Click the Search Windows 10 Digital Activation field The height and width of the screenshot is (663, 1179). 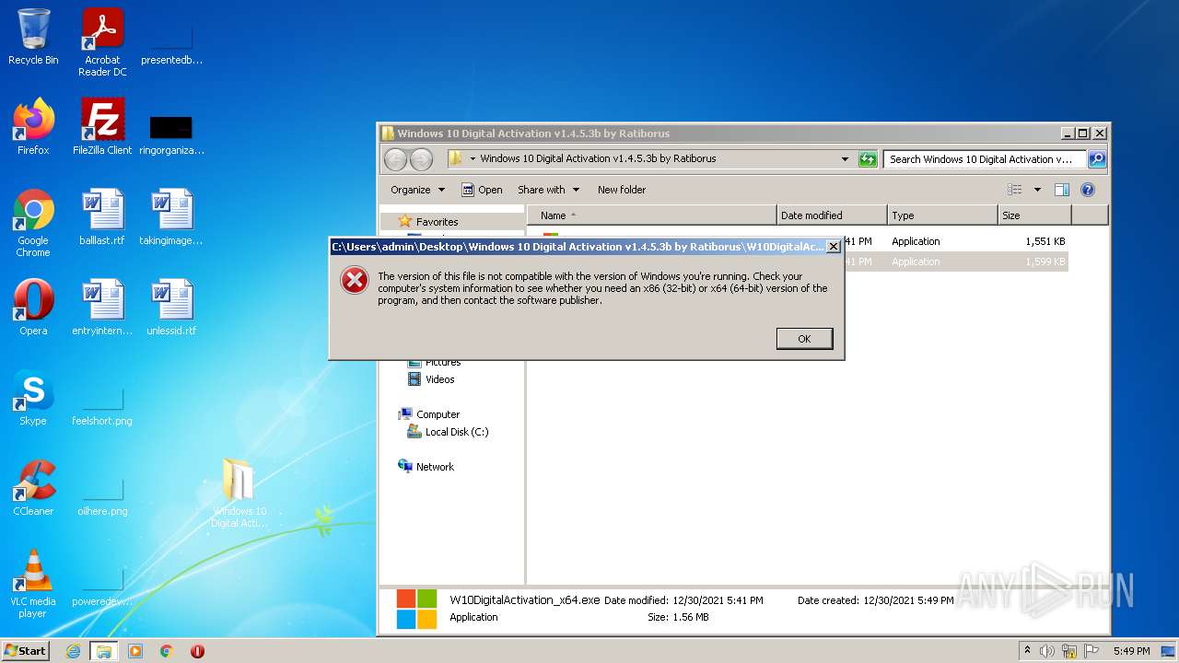tap(984, 159)
